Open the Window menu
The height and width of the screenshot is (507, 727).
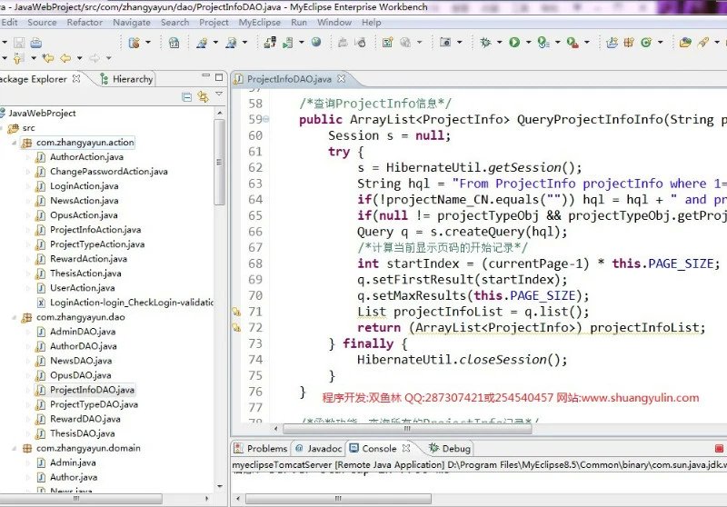tap(334, 22)
